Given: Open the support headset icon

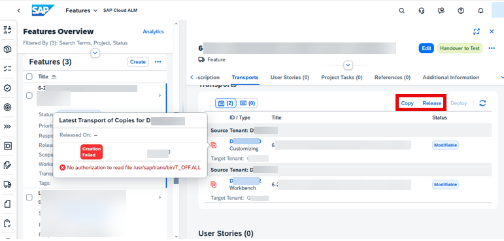Looking at the screenshot, I should 422,10.
